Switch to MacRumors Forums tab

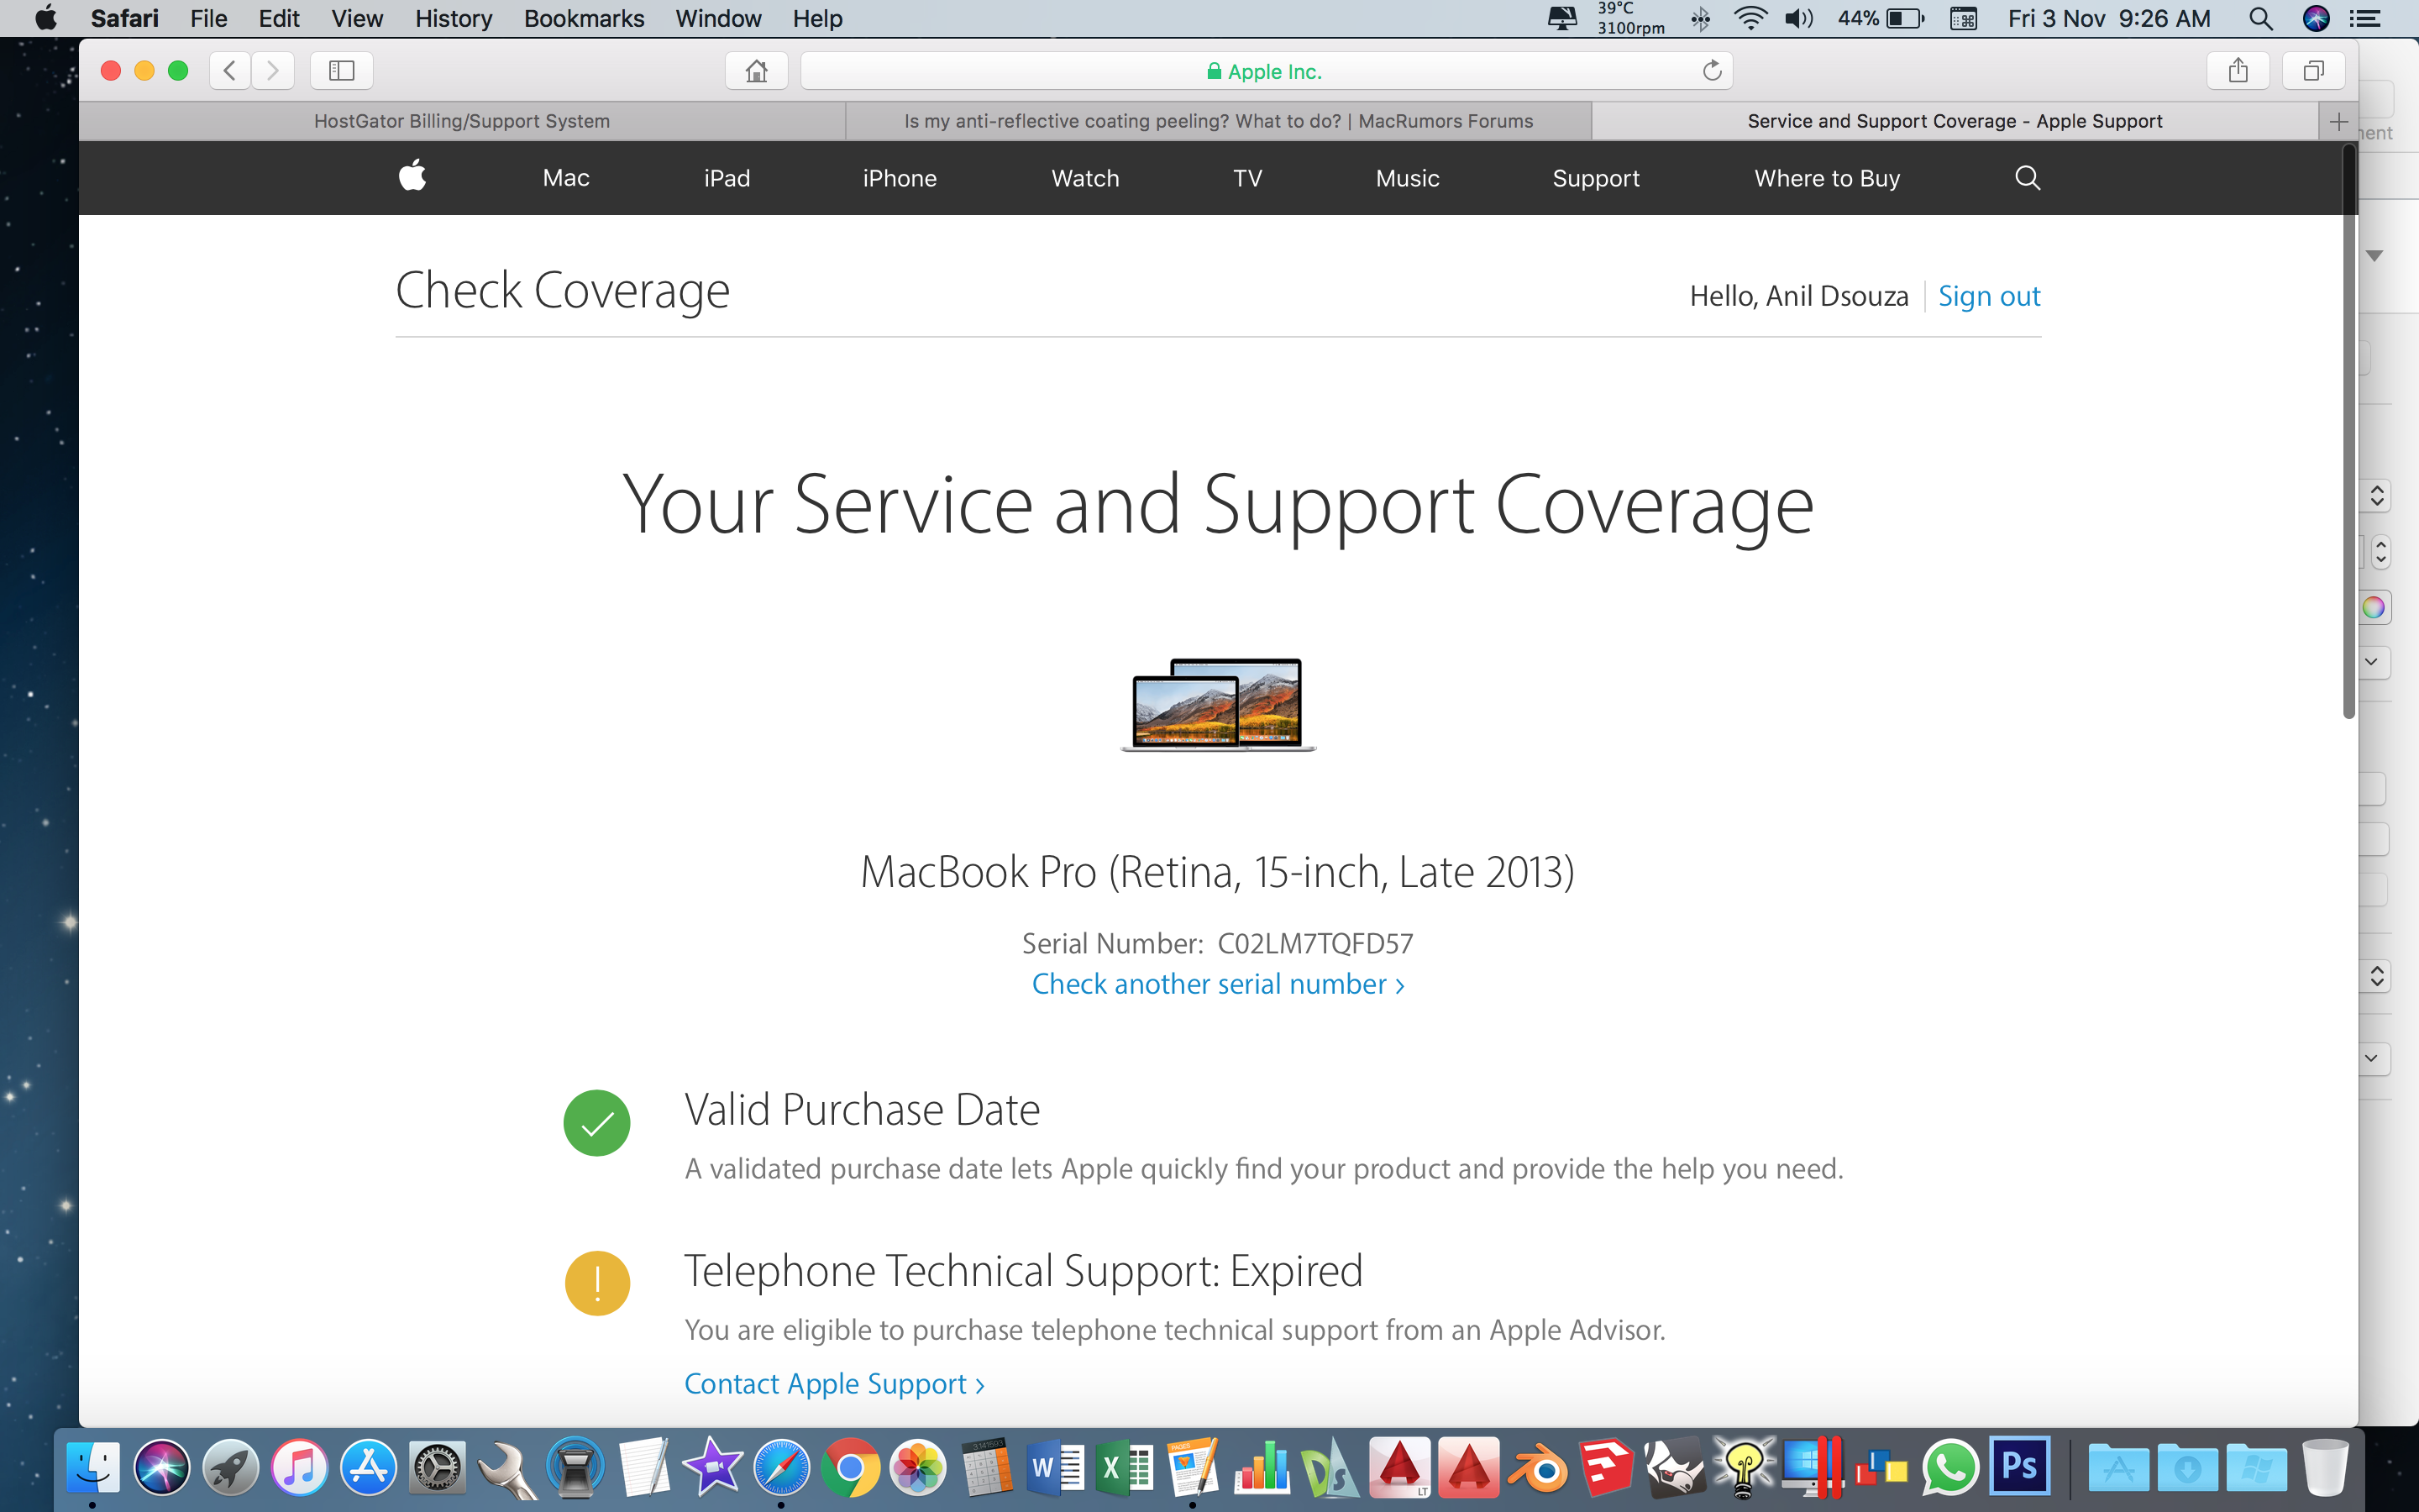[x=1219, y=121]
